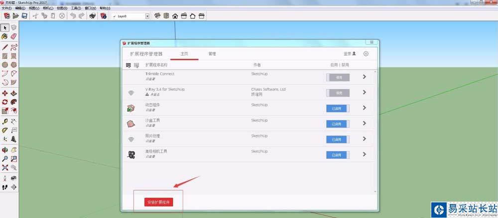Screen dimensions: 498x218
Task: Pick the Follow Me tool
Action: 13,102
